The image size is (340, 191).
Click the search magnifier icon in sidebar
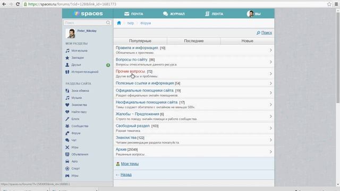coord(108,23)
